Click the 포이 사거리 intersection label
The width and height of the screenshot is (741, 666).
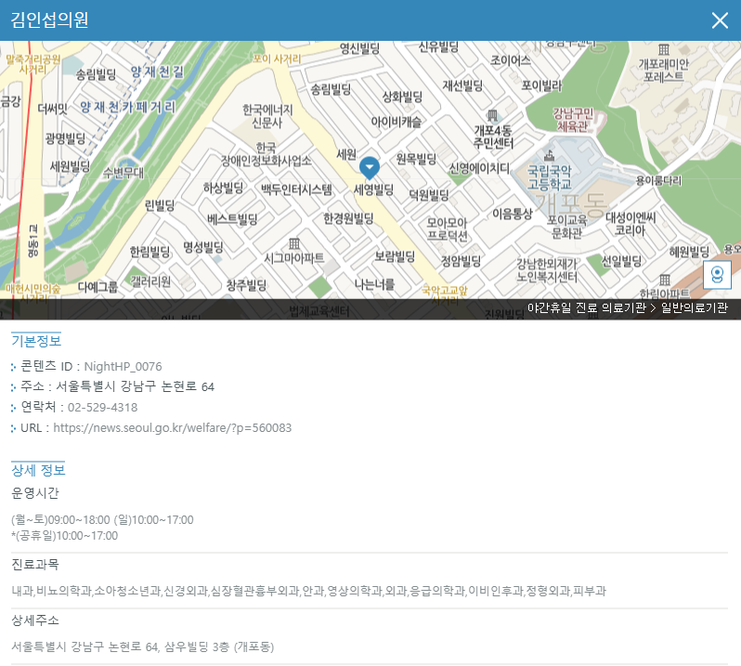[277, 59]
